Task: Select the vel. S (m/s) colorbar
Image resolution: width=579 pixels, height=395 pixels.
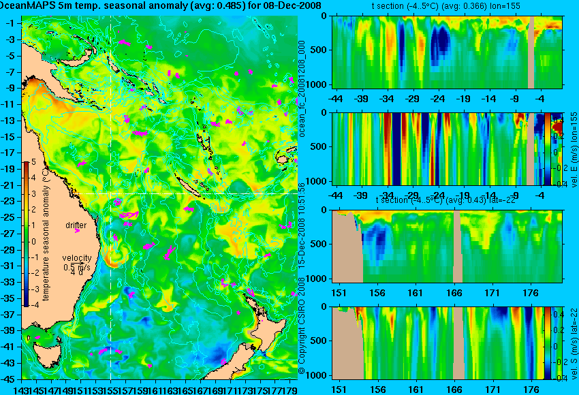Action: [548, 343]
